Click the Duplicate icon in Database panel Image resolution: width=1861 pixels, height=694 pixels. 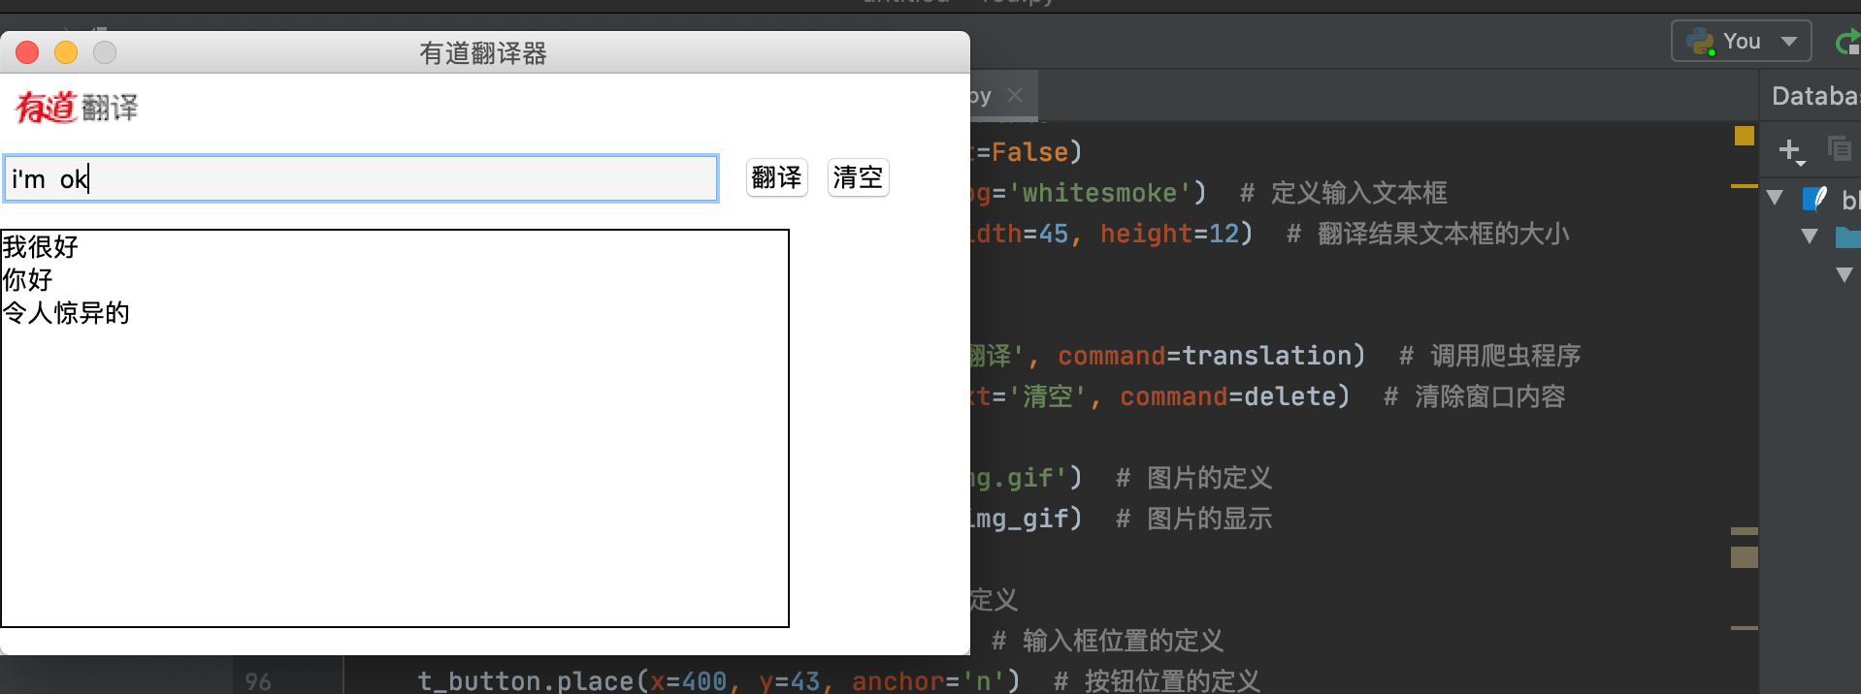pos(1840,148)
